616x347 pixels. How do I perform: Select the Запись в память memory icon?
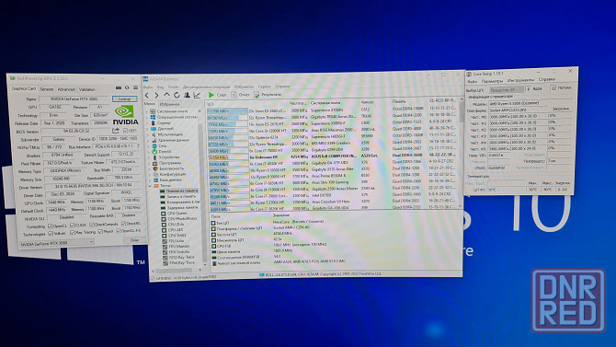click(x=162, y=196)
